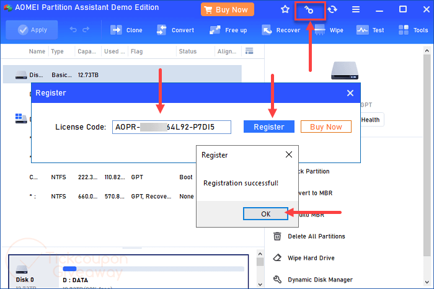
Task: Click Wipe Hard Drive option
Action: 311,258
